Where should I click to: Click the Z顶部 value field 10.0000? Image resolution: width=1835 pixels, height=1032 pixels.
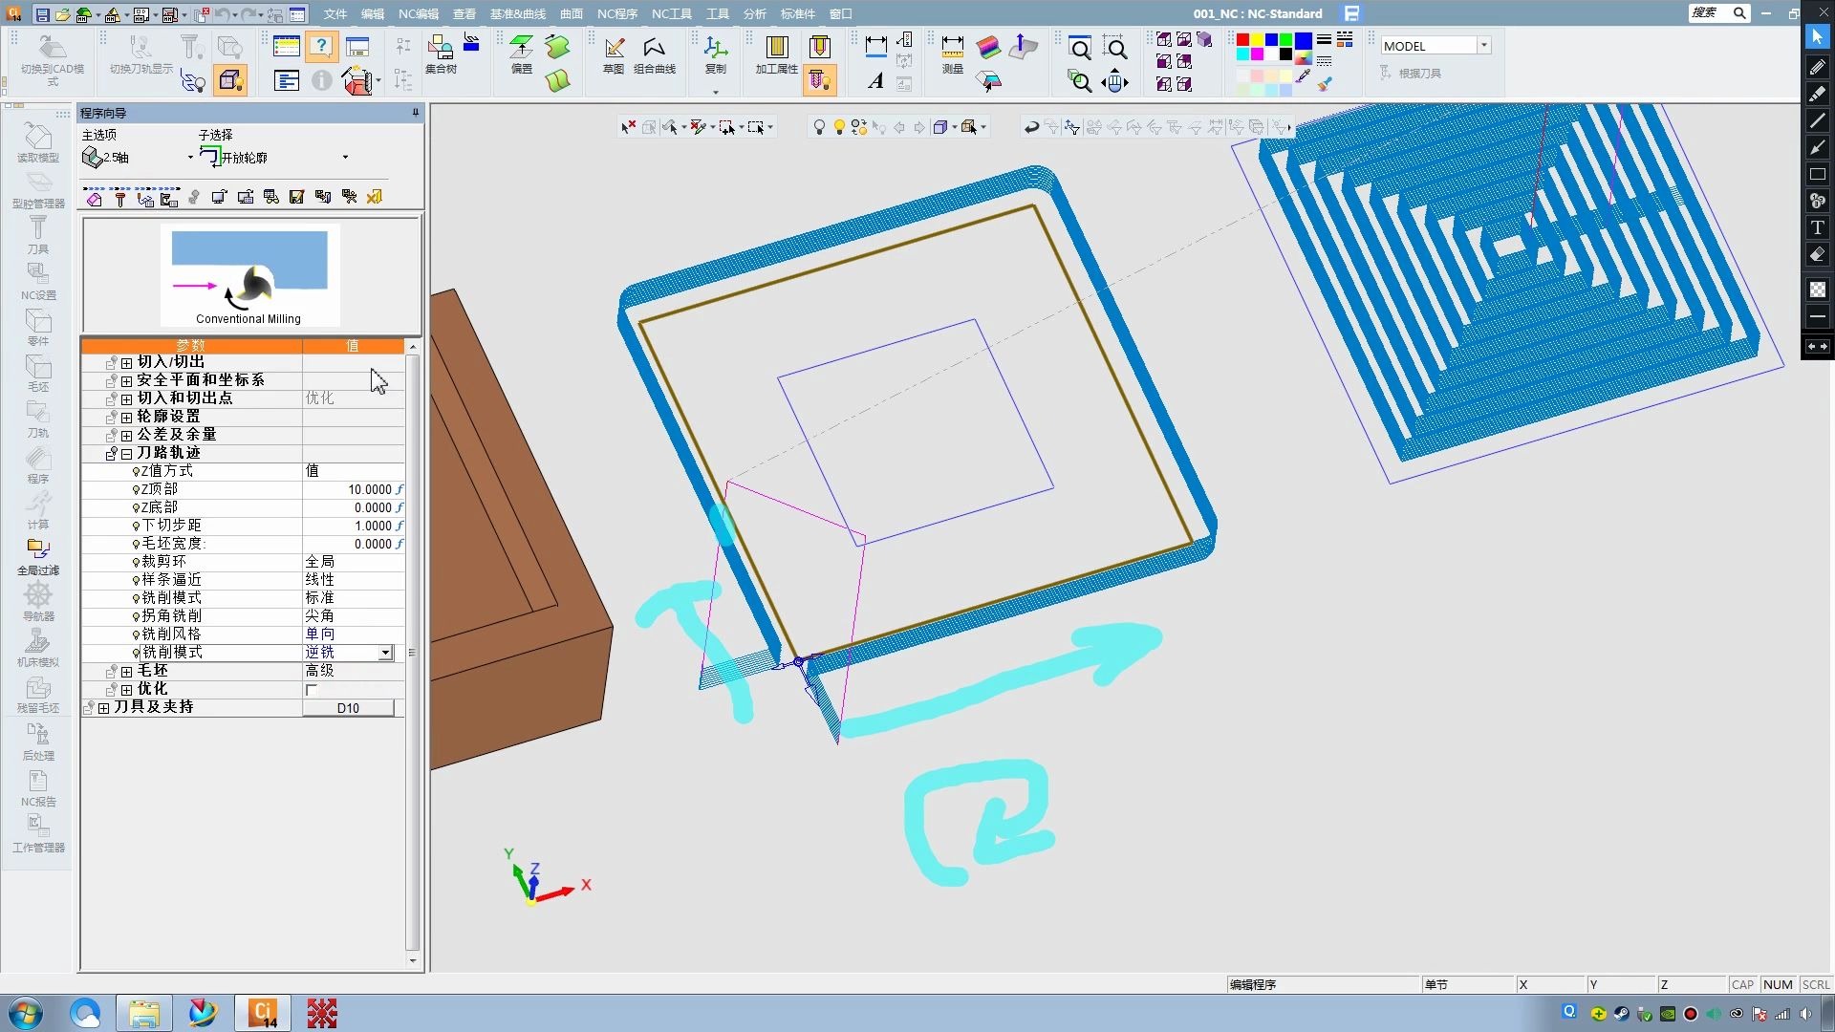coord(369,489)
